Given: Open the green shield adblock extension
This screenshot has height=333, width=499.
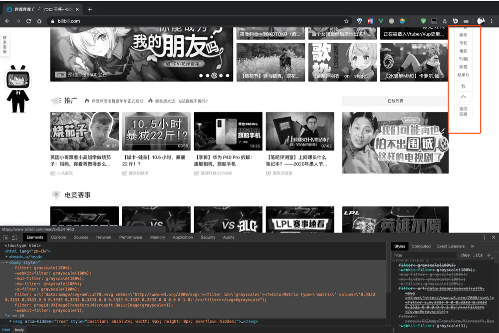Looking at the screenshot, I should coord(423,21).
